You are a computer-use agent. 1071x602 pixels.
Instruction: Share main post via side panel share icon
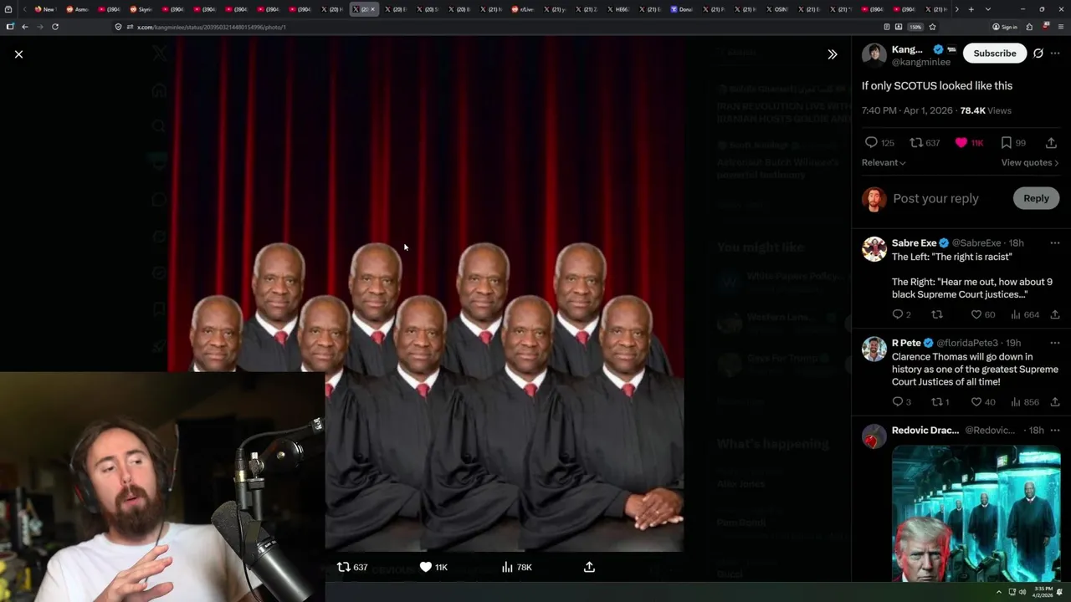point(1052,142)
